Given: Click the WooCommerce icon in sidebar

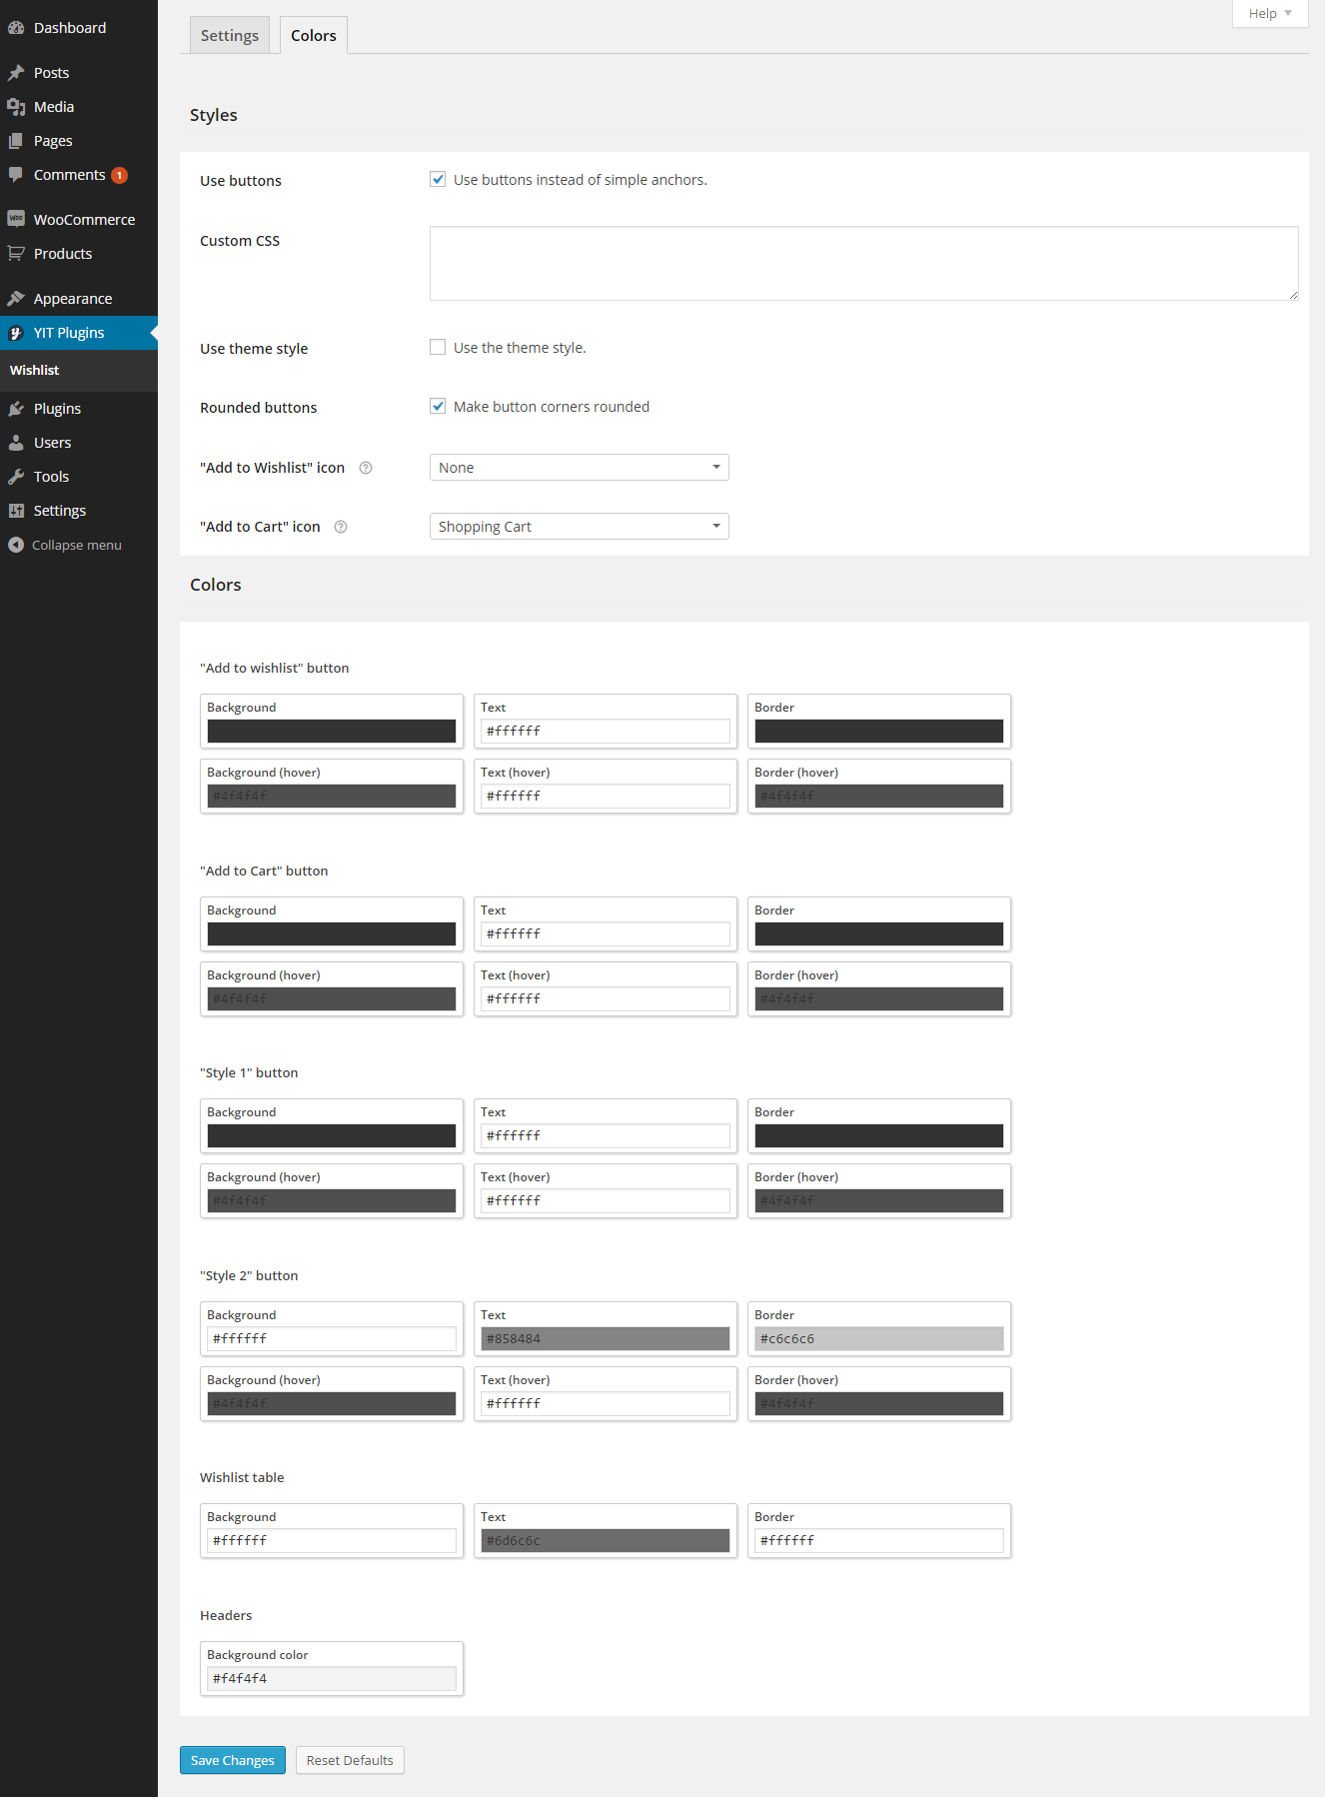Looking at the screenshot, I should (16, 219).
